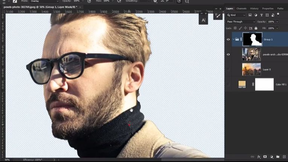288x162 pixels.
Task: Open the brush preset picker arrow
Action: coord(9,1)
